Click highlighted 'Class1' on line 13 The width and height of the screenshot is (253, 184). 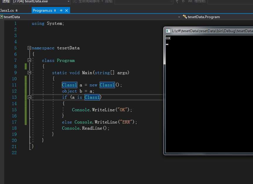pyautogui.click(x=92, y=97)
